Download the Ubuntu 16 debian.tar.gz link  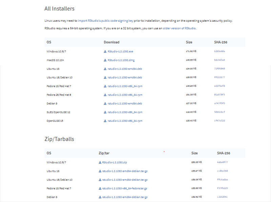125,171
